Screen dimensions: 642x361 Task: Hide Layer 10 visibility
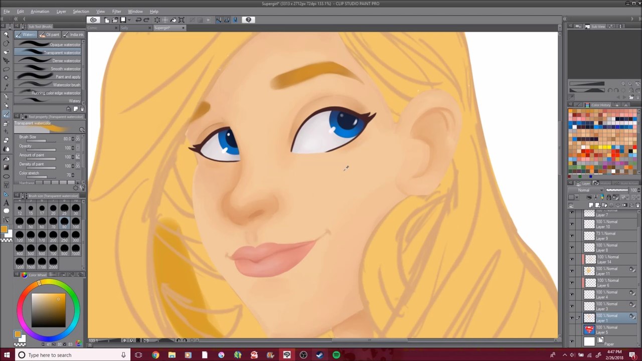click(572, 224)
